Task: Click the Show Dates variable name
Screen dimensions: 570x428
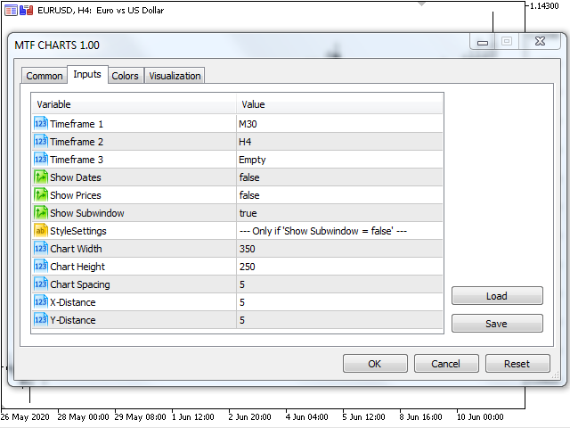Action: tap(76, 177)
